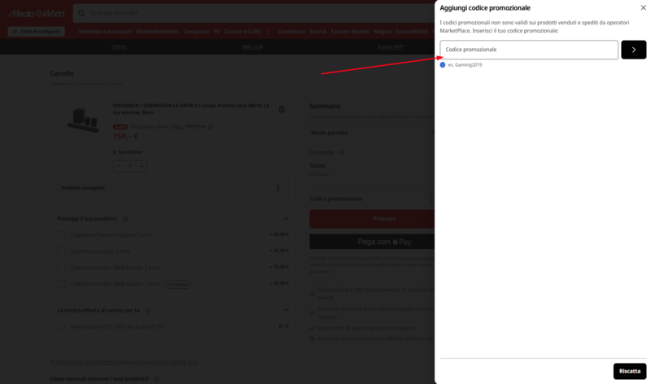This screenshot has height=384, width=651.
Task: Click the MediaWorld logo
Action: (37, 13)
